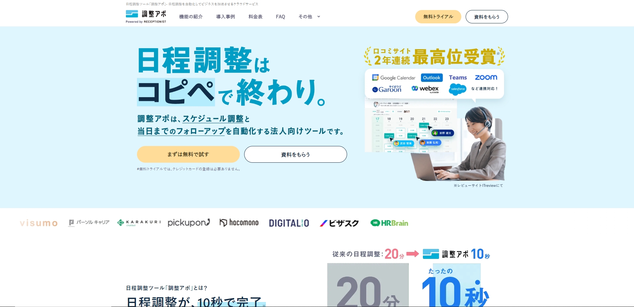Viewport: 634px width, 307px height.
Task: Click the まずは無料で試す button
Action: (188, 154)
